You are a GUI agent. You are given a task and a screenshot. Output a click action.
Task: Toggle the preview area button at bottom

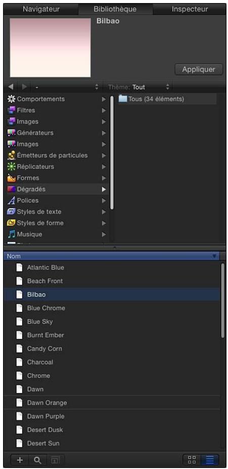click(x=55, y=460)
